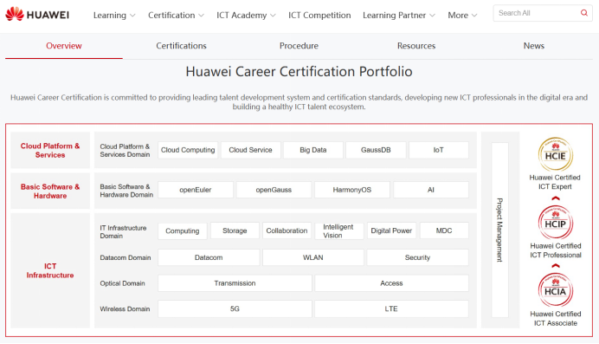Viewport: 599px width, 344px height.
Task: Expand the ICT Academy menu
Action: (246, 16)
